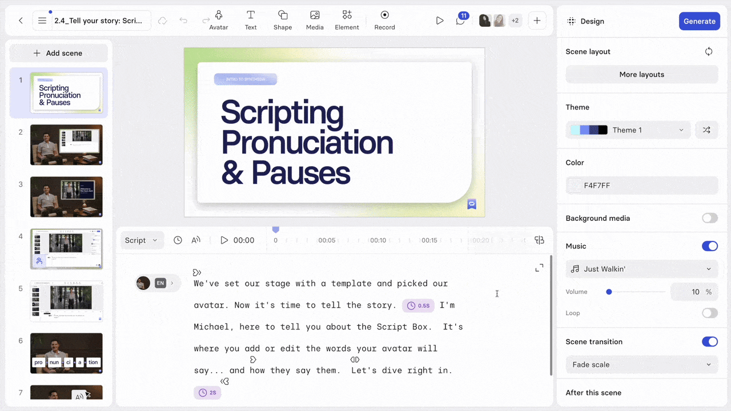This screenshot has height=411, width=731.
Task: Click the 00:10 timeline mark
Action: coord(378,240)
